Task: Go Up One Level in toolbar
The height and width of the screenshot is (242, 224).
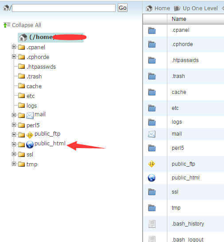Action: click(x=196, y=8)
